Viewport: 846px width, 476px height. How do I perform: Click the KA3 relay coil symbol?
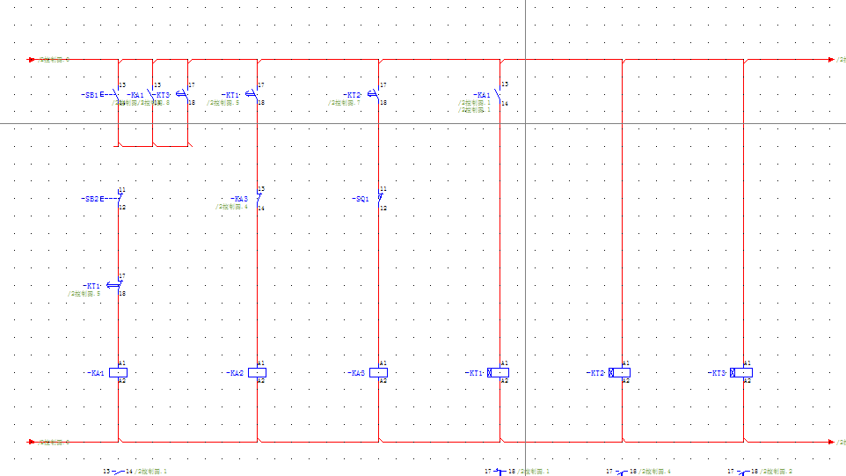pos(379,373)
